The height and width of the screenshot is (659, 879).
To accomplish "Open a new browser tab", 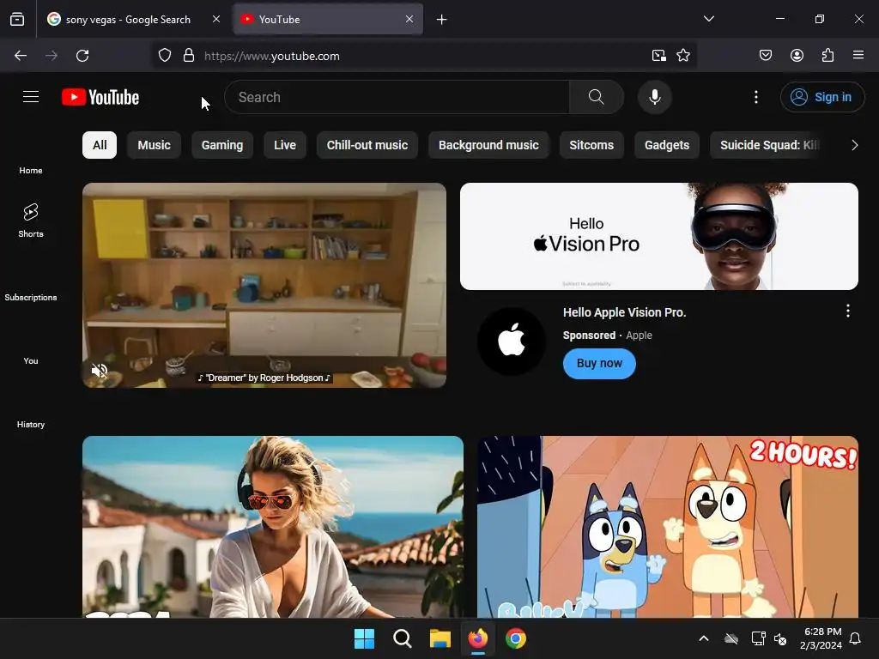I will [x=442, y=20].
